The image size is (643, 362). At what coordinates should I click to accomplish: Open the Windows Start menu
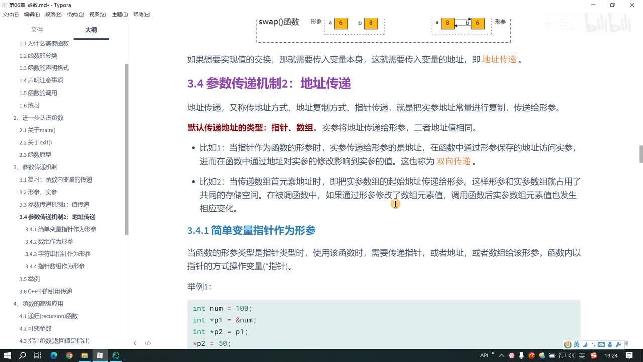pos(8,355)
